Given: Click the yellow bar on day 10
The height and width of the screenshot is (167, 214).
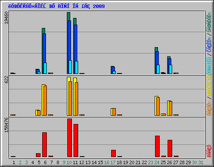Looking at the screenshot, I should (x=68, y=96).
